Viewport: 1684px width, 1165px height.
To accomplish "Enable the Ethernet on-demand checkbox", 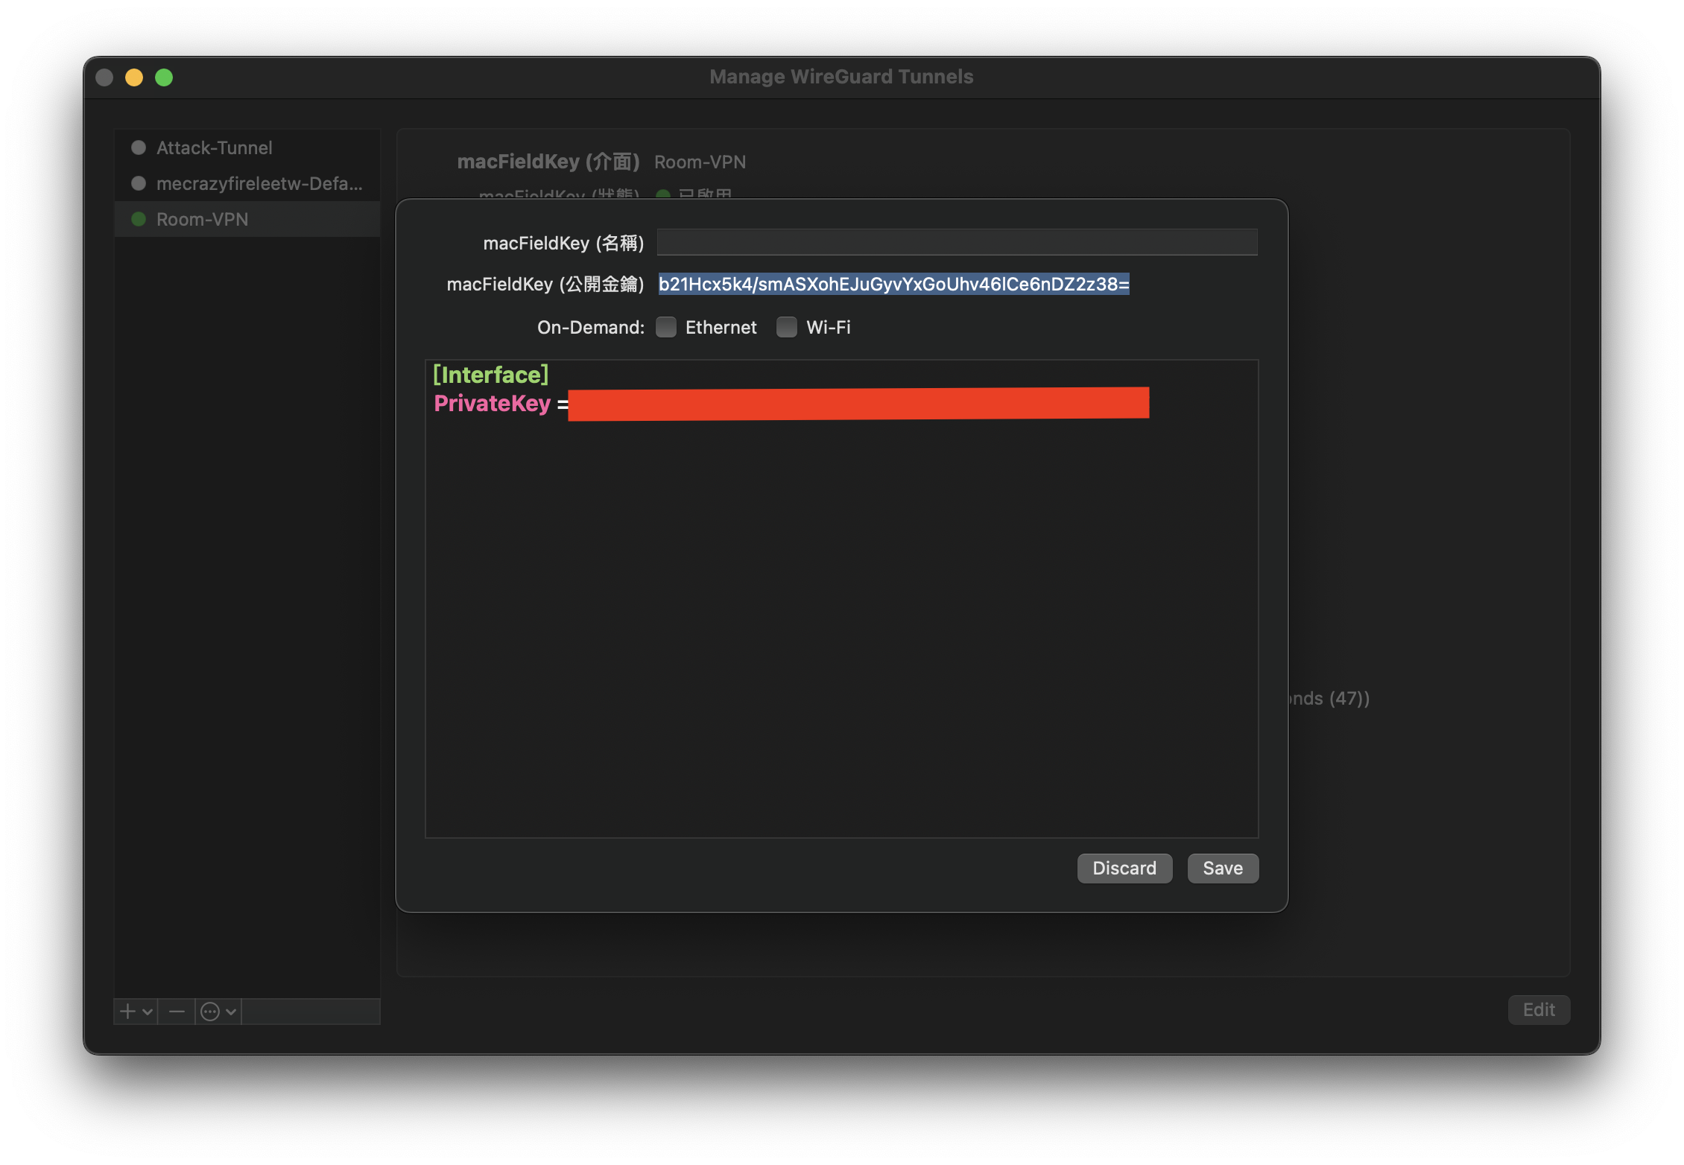I will pyautogui.click(x=666, y=327).
